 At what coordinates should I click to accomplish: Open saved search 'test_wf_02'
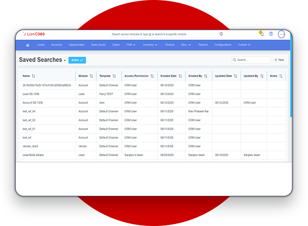pos(29,120)
